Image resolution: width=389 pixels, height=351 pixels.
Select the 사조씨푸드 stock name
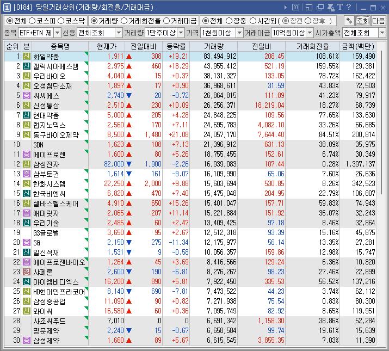coord(49,321)
